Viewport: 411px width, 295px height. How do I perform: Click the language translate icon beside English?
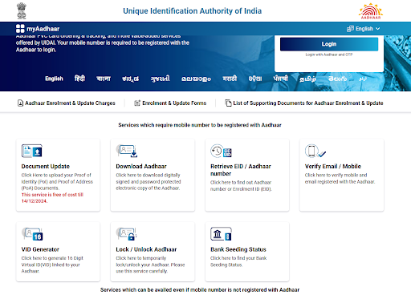point(350,29)
